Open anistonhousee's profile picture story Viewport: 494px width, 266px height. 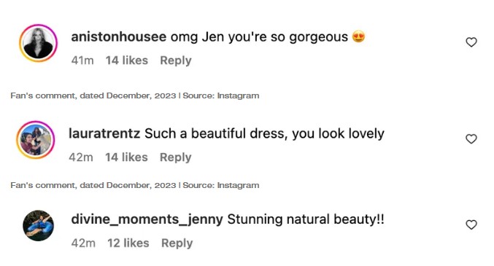[x=39, y=43]
